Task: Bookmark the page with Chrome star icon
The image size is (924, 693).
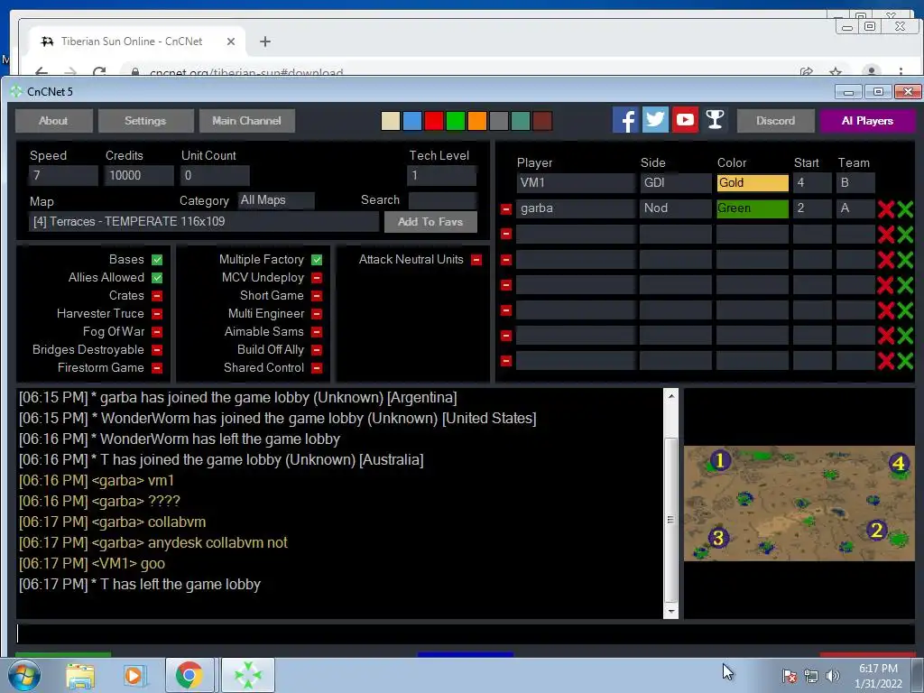Action: tap(836, 72)
